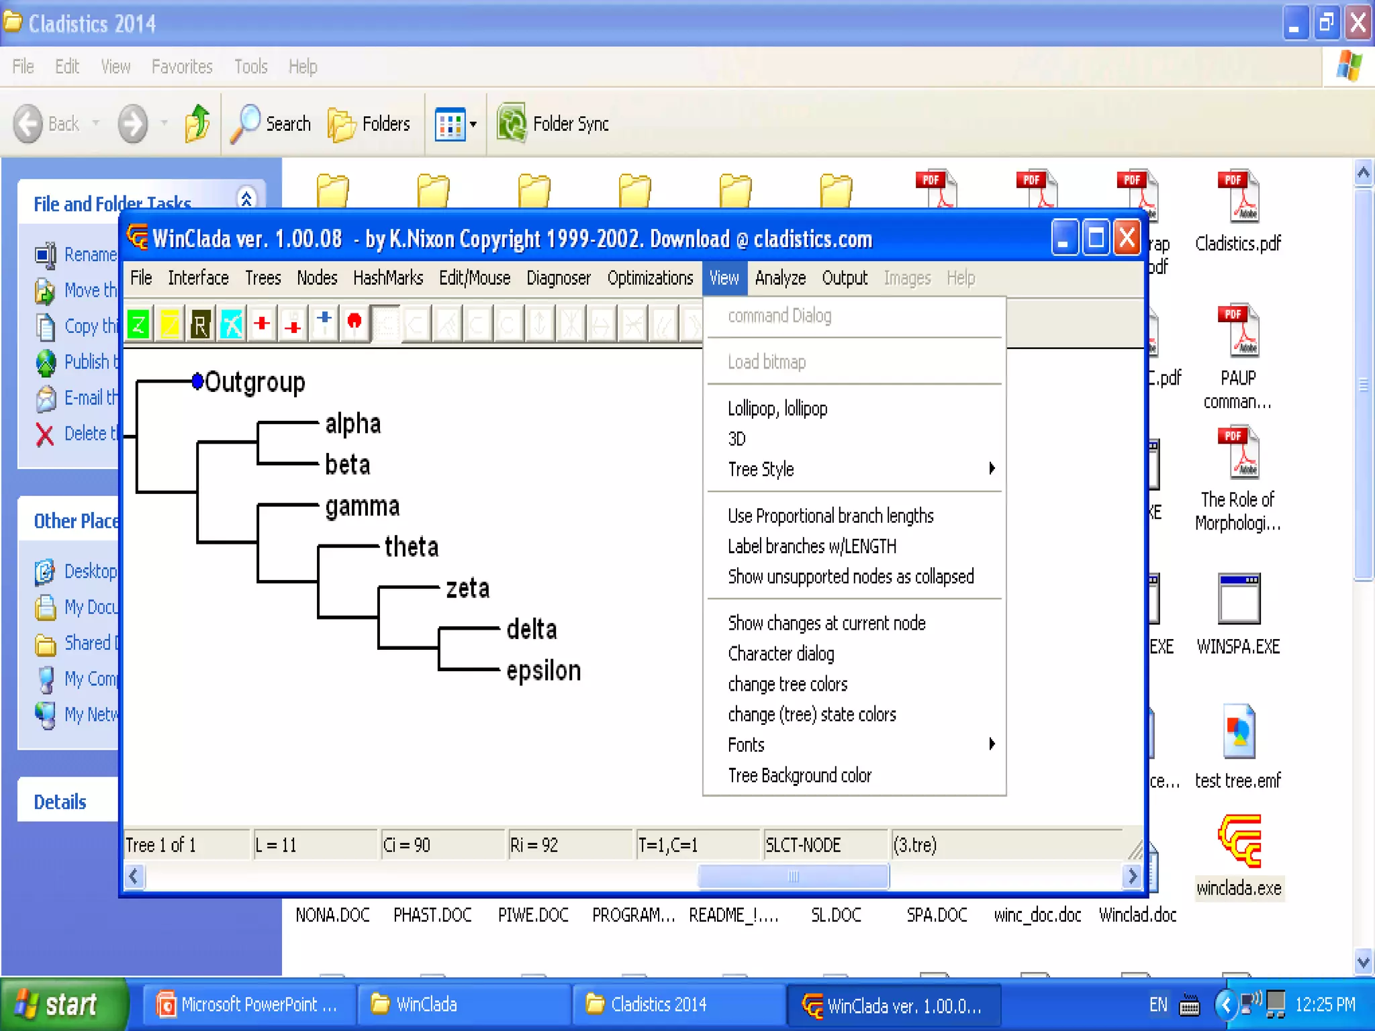Click the Folders button in Explorer
The image size is (1375, 1031).
pos(370,124)
